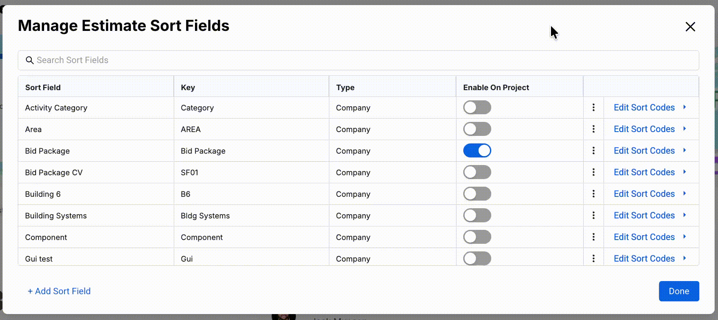718x320 pixels.
Task: Enable the Activity Category sort field toggle
Action: [x=477, y=108]
